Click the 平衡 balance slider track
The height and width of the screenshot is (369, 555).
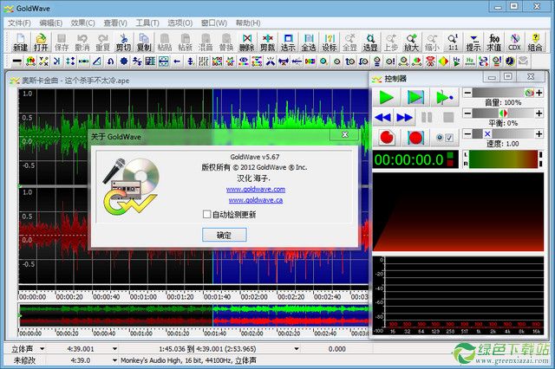coord(503,113)
